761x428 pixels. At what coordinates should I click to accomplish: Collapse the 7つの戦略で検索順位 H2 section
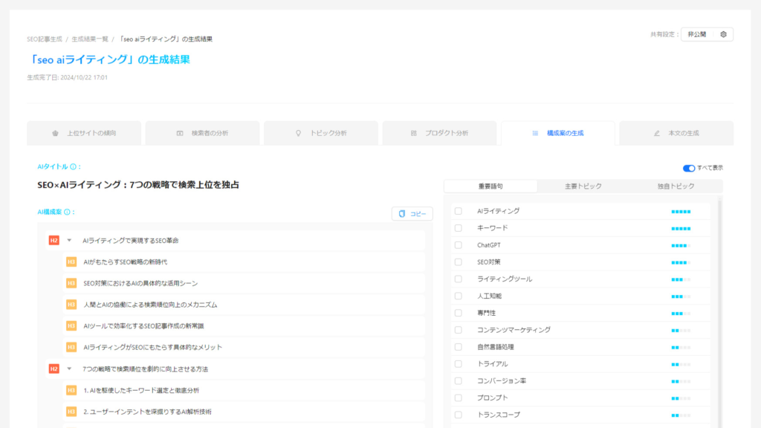point(69,369)
